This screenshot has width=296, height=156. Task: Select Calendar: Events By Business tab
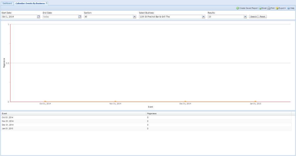[30, 3]
